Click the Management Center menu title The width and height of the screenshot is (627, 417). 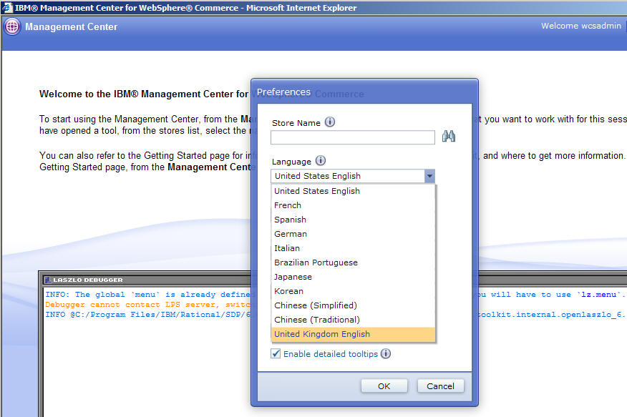tap(71, 26)
